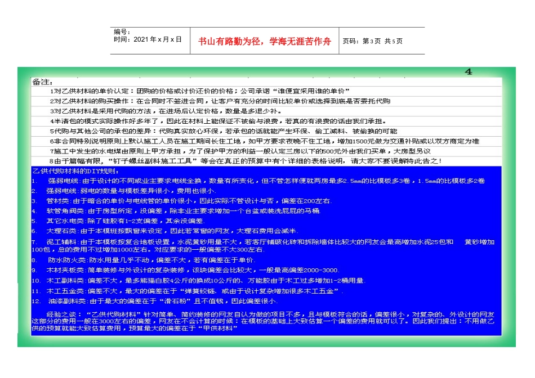This screenshot has width=535, height=378.
Task: Click the page indicator '页码: 第3页 共5页'
Action: pyautogui.click(x=372, y=41)
